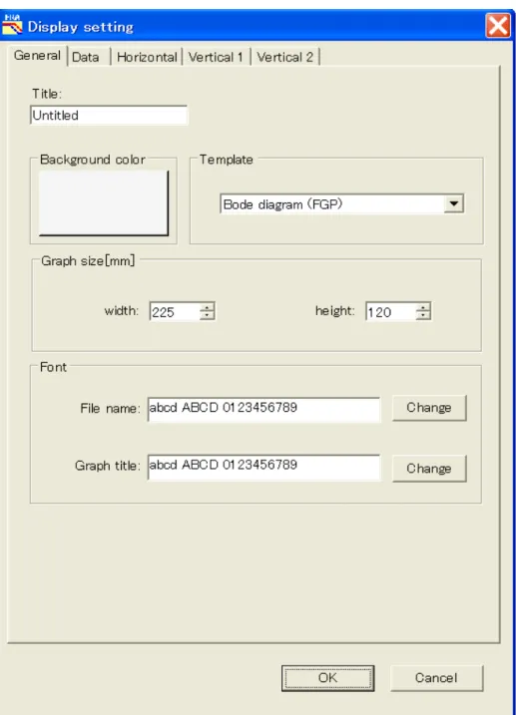Increase graph width with up arrow
Viewport: 516px width, 715px height.
click(208, 307)
